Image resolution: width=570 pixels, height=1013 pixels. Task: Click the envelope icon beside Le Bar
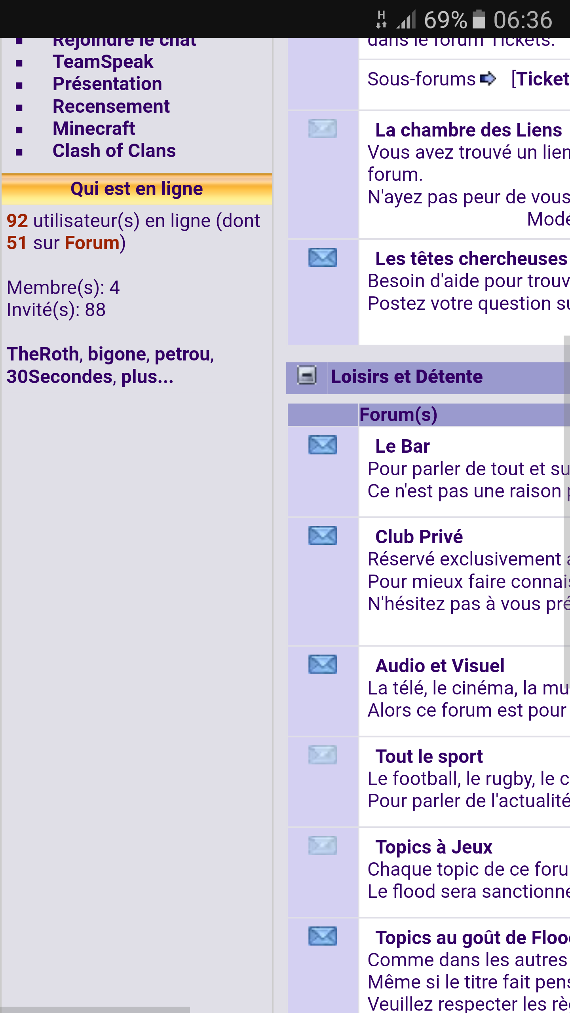click(x=323, y=445)
